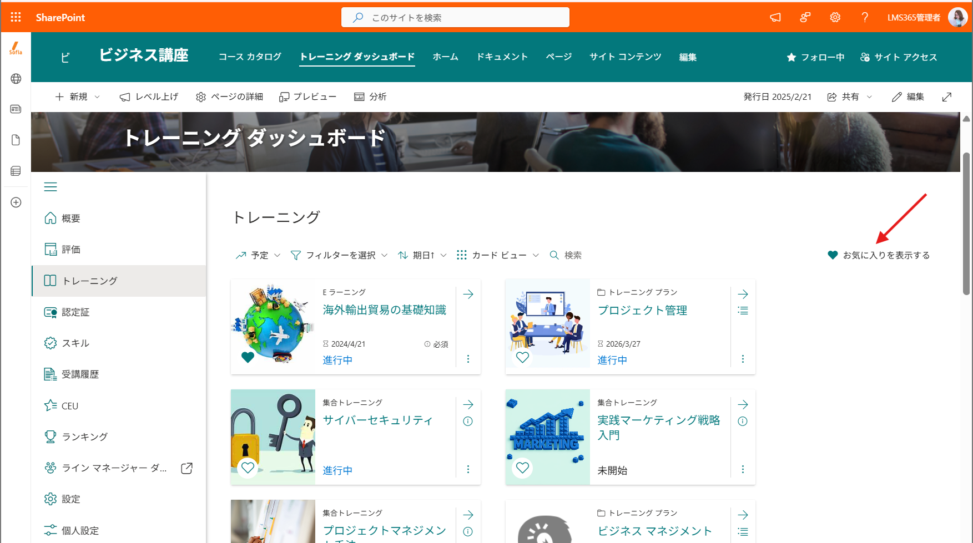The height and width of the screenshot is (543, 973).
Task: Open the file page icon in left rail
Action: (16, 140)
